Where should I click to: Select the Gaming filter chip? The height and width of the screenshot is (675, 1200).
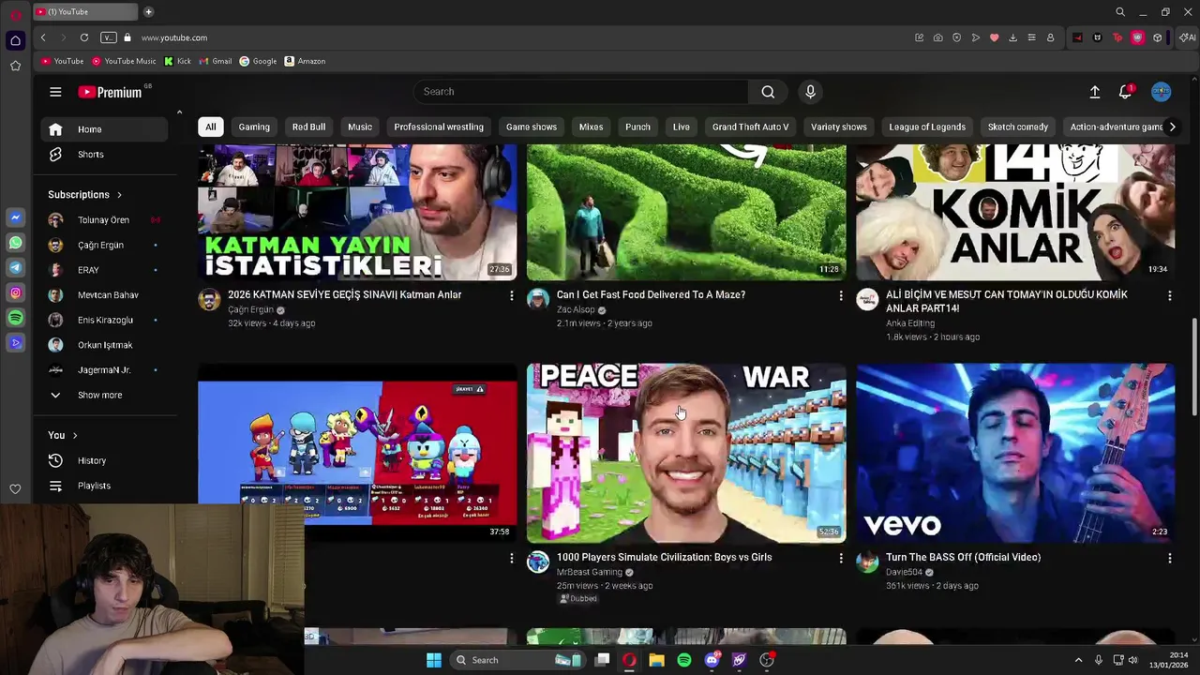[x=254, y=127]
